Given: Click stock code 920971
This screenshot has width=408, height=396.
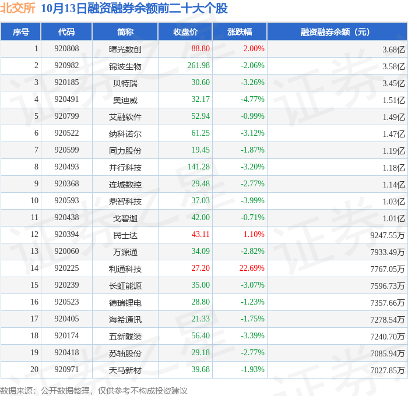Looking at the screenshot, I should [66, 370].
